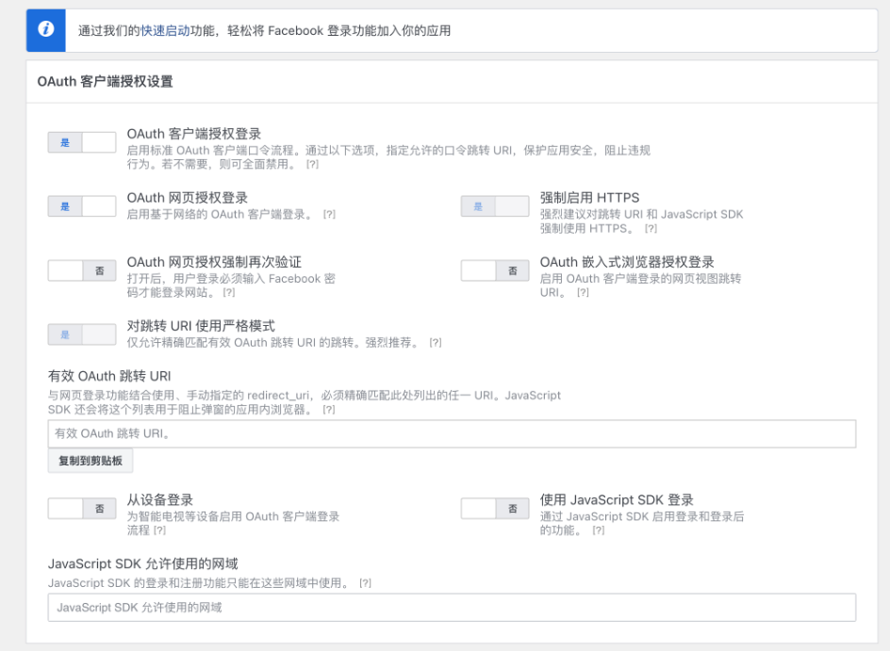Screen dimensions: 890x651
Task: Click the 复制到剪贴板 button
Action: tap(91, 461)
